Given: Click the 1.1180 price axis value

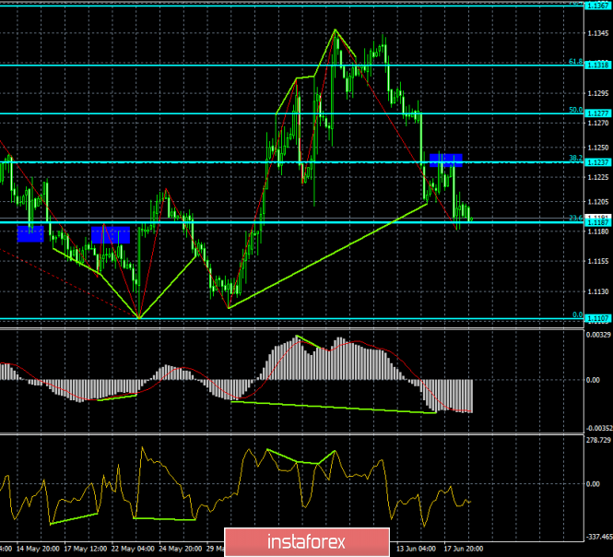Looking at the screenshot, I should tap(598, 231).
